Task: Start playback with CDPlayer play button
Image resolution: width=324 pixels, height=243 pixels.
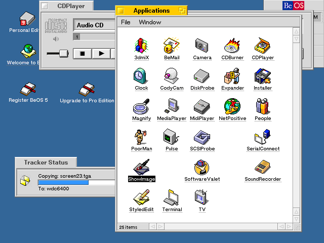Action: 101,54
